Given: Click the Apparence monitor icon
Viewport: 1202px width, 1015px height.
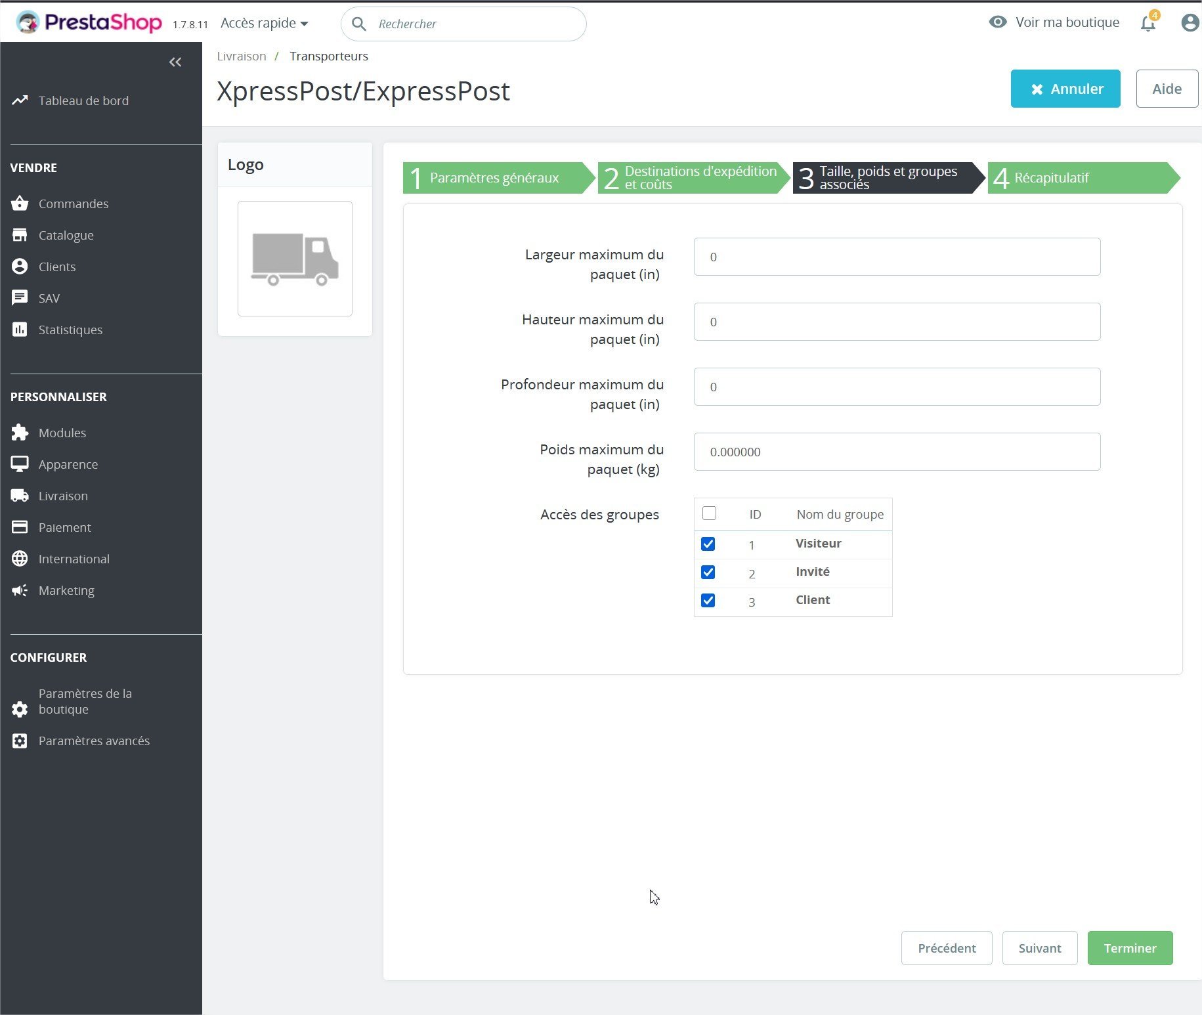Looking at the screenshot, I should point(20,464).
